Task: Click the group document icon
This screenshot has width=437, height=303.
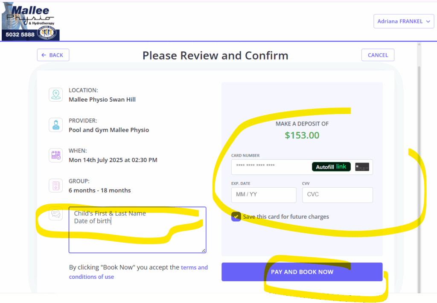Action: [56, 185]
